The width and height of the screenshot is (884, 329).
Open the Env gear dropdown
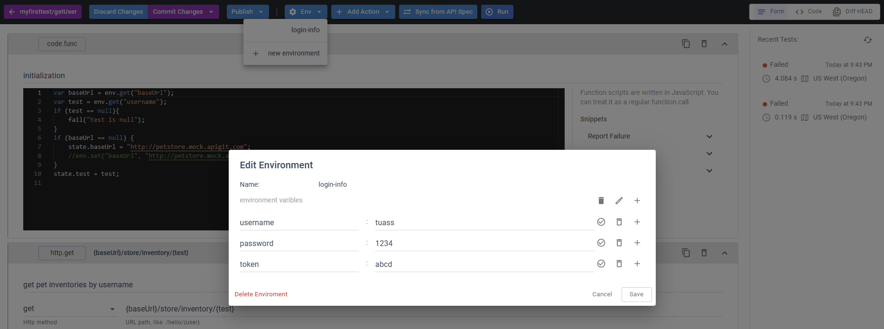point(306,12)
